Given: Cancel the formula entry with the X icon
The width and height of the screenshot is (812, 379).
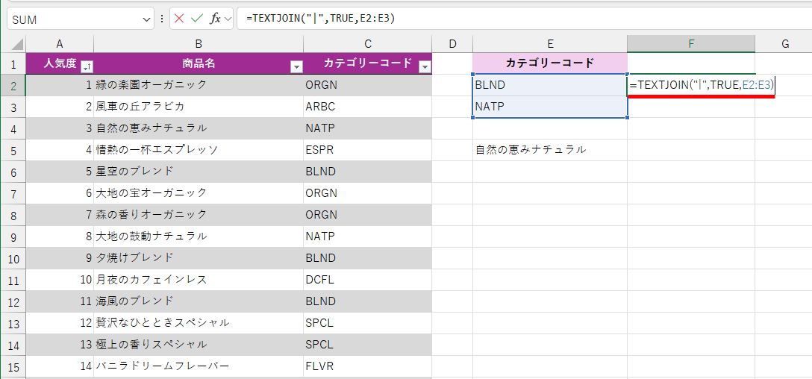Looking at the screenshot, I should click(179, 19).
